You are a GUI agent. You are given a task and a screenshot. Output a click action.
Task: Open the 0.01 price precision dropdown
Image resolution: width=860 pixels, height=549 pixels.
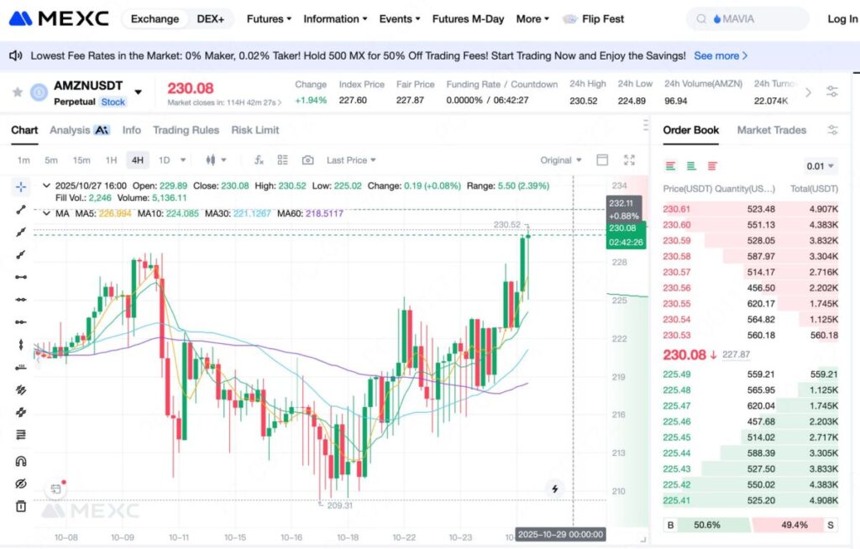pos(820,166)
